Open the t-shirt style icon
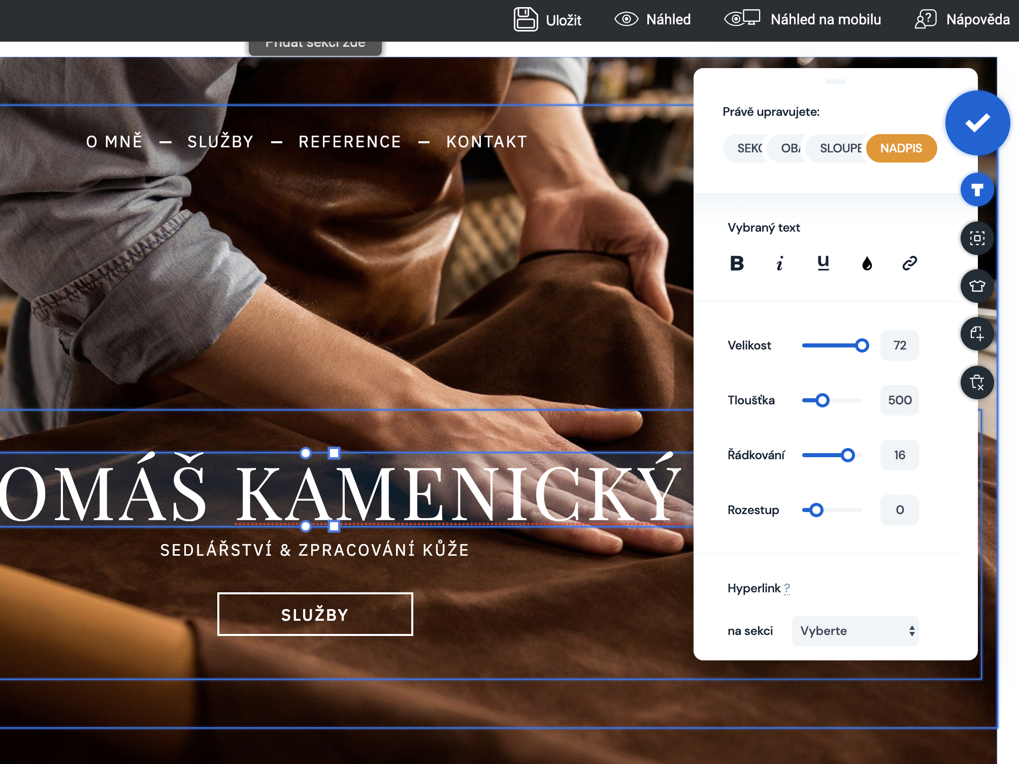 (x=977, y=286)
